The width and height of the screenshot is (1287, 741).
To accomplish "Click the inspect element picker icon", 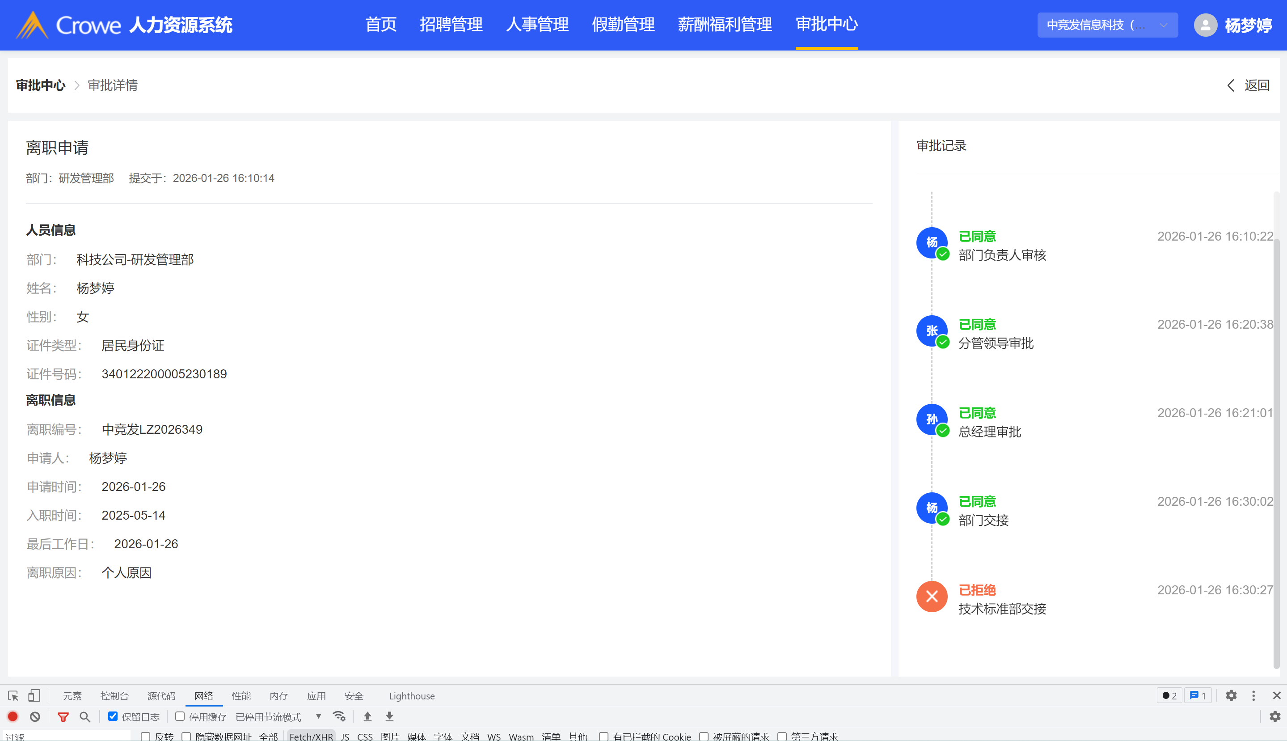I will pyautogui.click(x=13, y=696).
